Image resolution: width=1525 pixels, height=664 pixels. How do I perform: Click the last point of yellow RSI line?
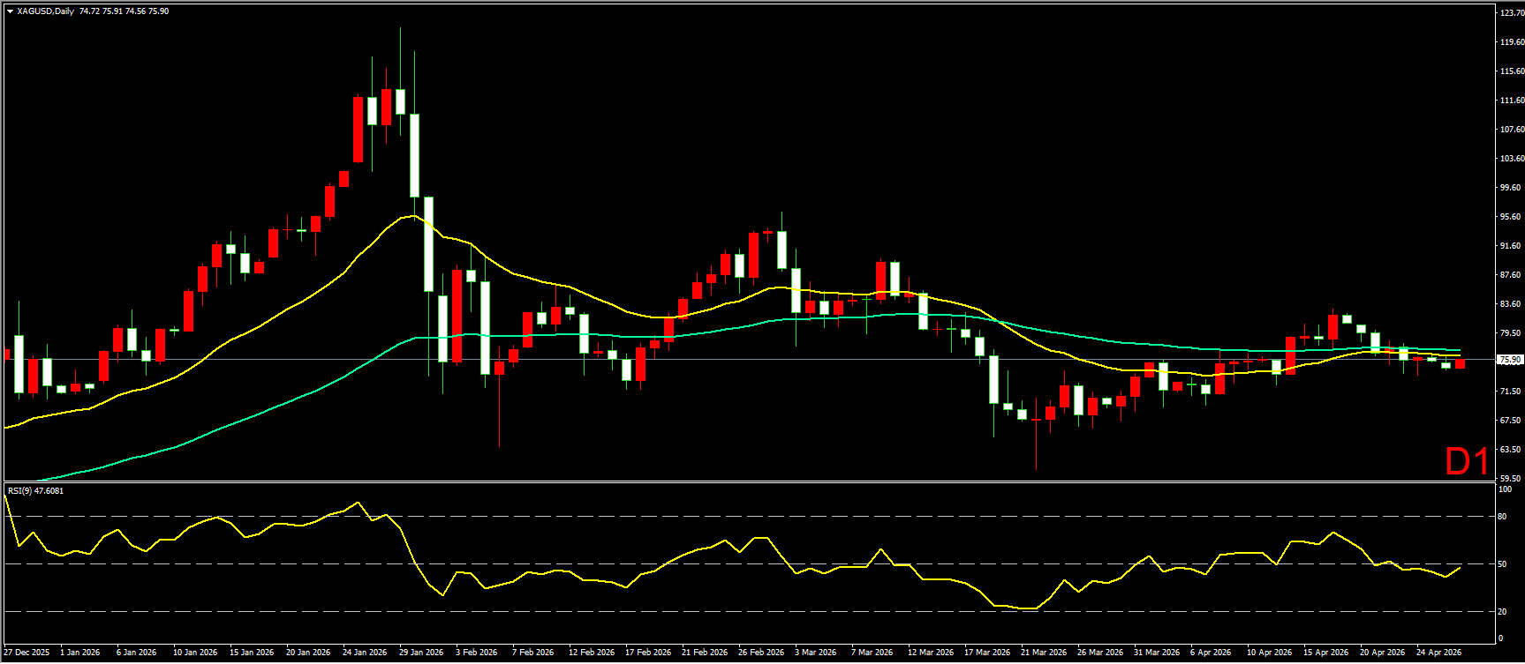pyautogui.click(x=1460, y=567)
